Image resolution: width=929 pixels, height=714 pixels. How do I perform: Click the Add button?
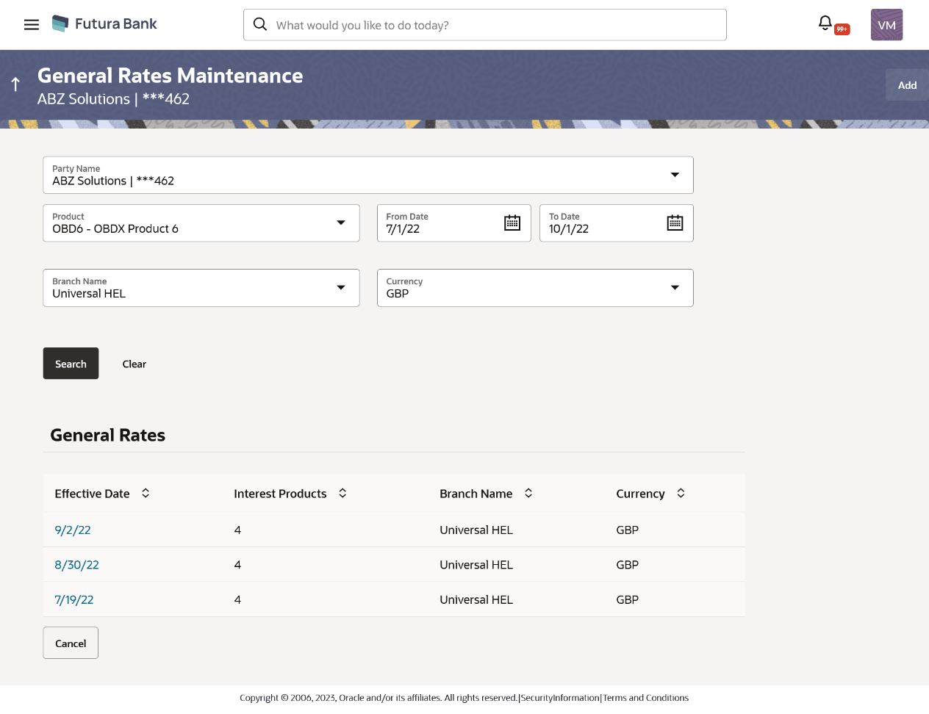(x=907, y=85)
